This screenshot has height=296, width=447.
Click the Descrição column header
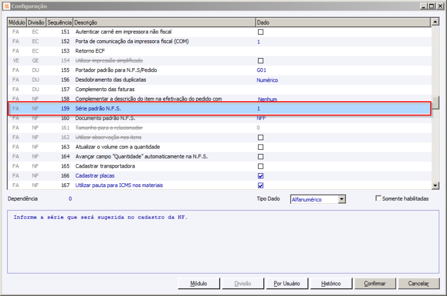tap(164, 22)
